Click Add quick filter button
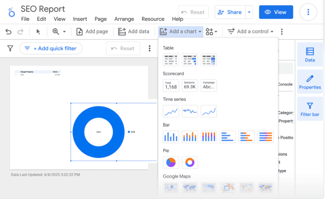 click(x=51, y=48)
